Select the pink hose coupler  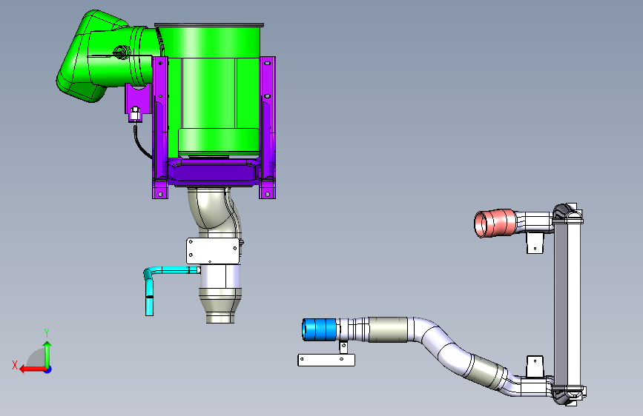pyautogui.click(x=495, y=223)
